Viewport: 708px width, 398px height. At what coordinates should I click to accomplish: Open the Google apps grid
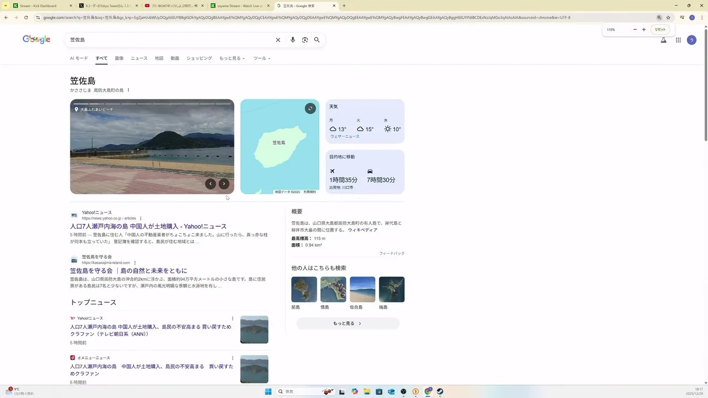tap(678, 40)
